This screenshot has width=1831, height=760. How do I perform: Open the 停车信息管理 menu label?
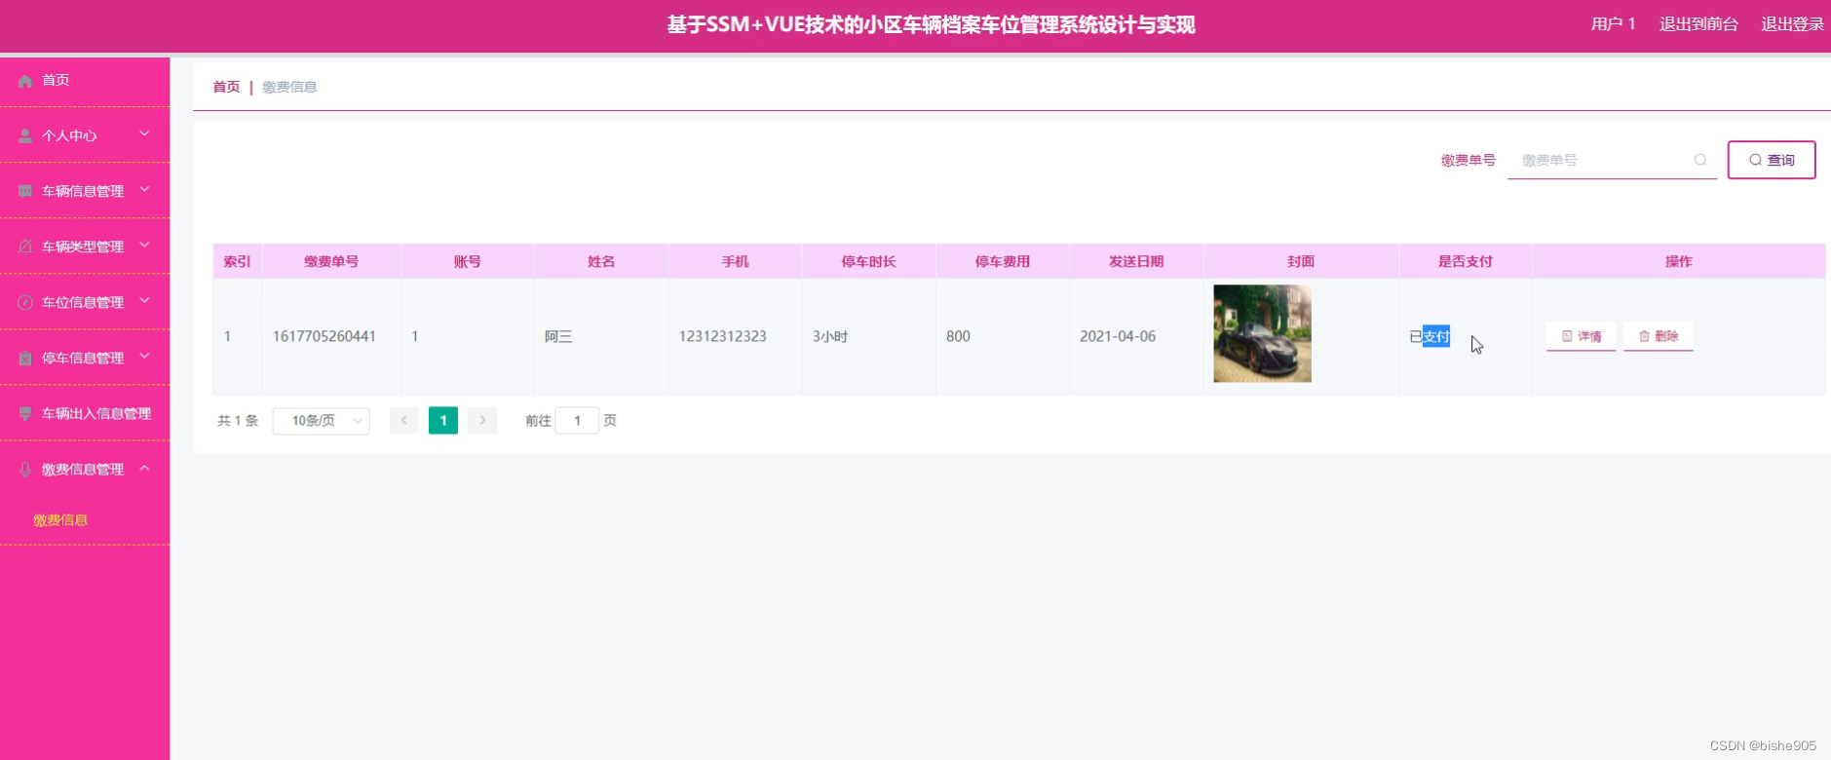pyautogui.click(x=83, y=358)
